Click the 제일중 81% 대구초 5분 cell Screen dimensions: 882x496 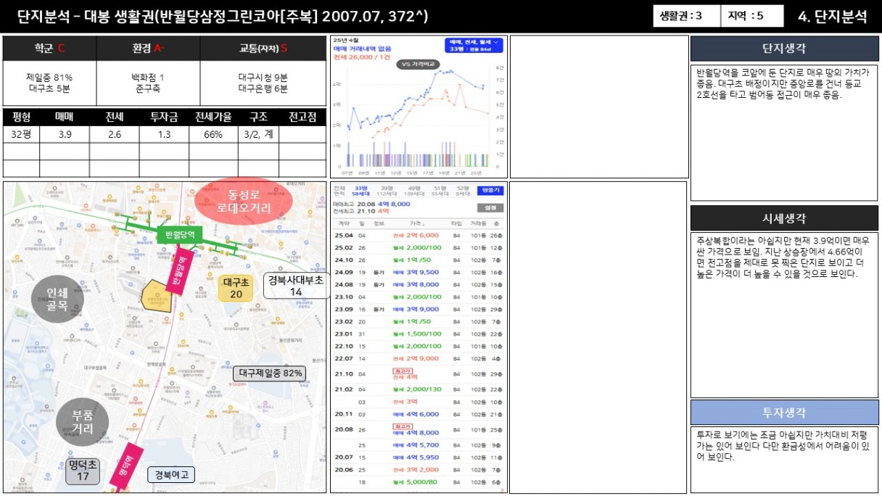coord(49,83)
